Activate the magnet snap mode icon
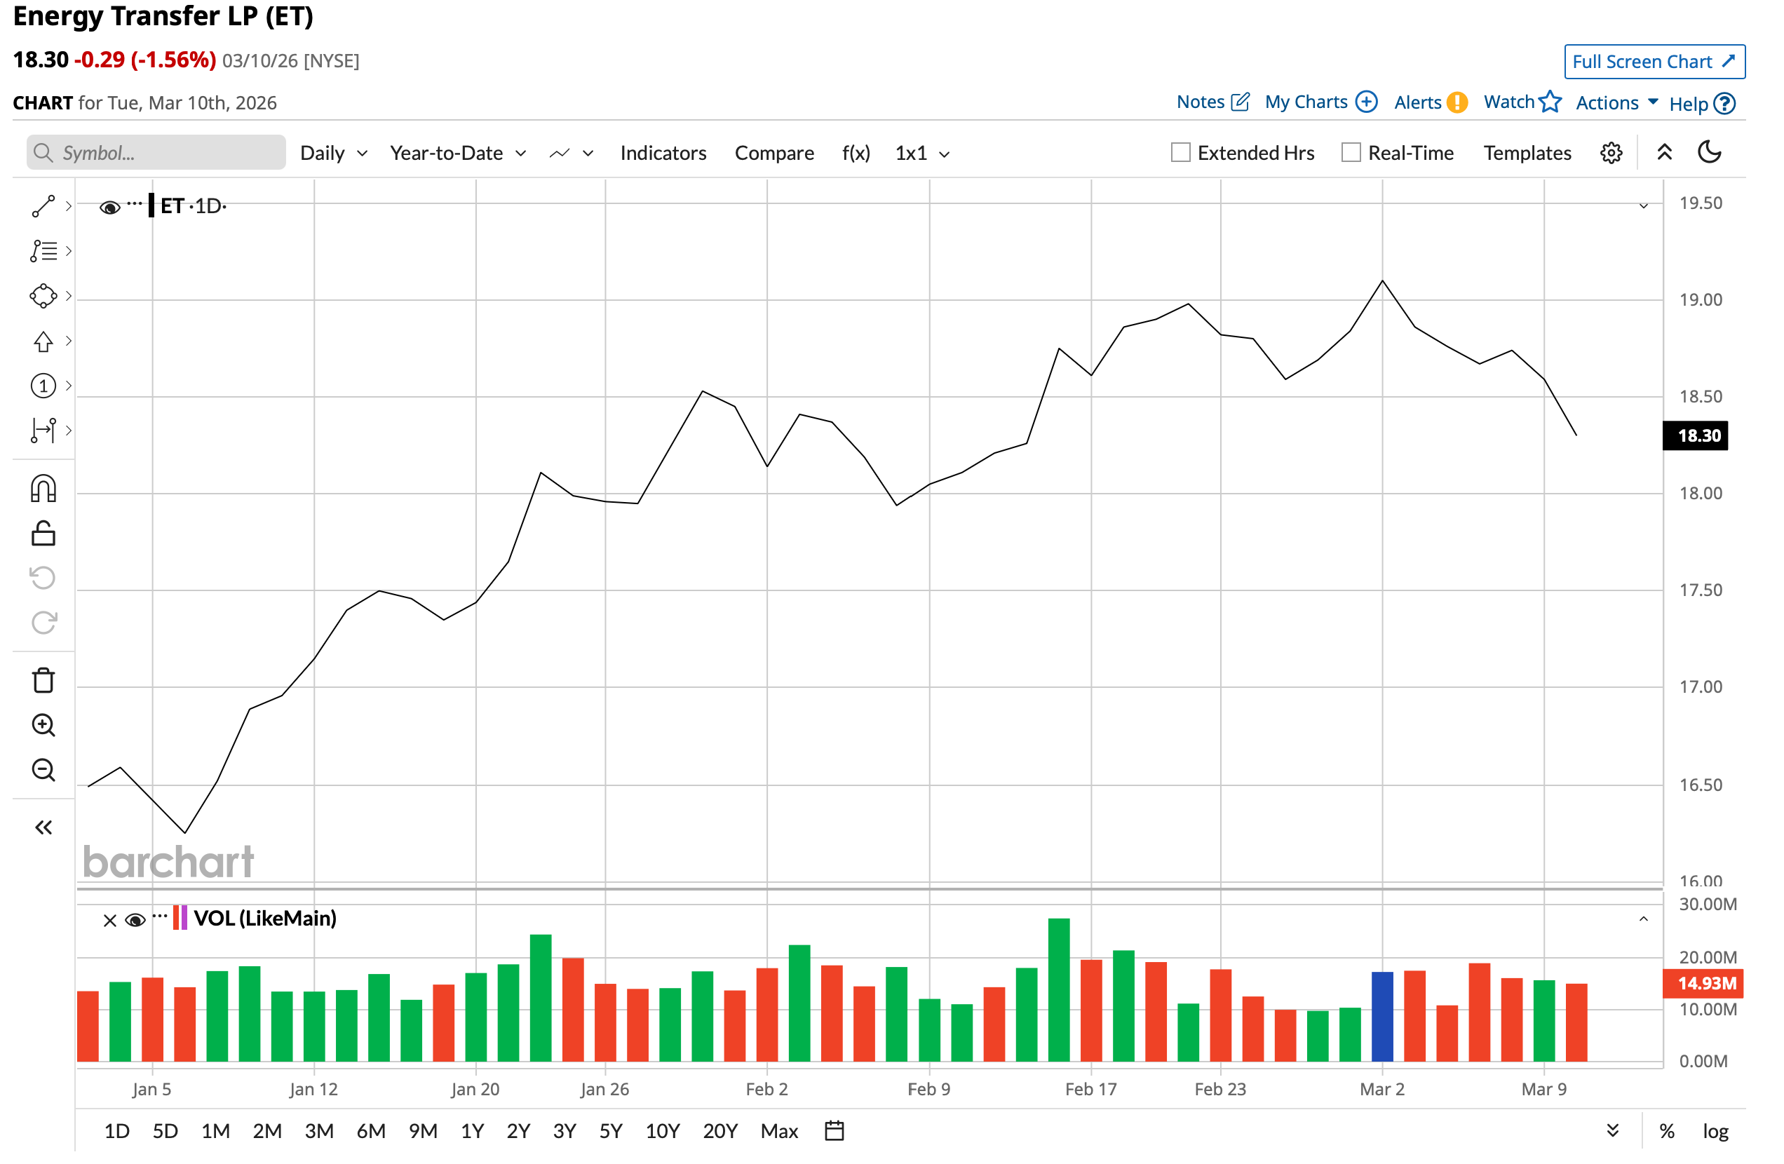The image size is (1784, 1164). pyautogui.click(x=43, y=489)
